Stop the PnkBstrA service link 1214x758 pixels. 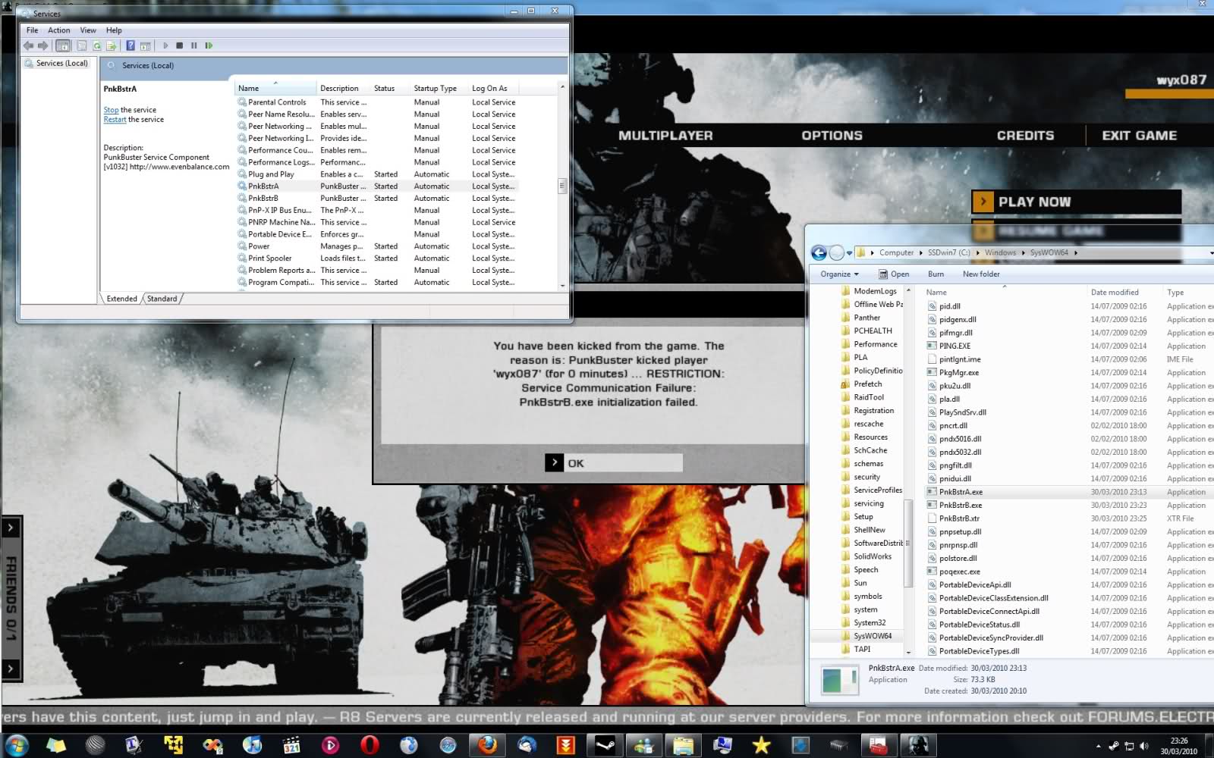pyautogui.click(x=111, y=110)
